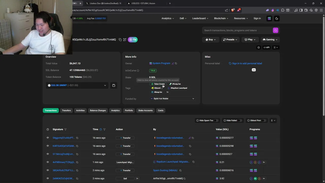The width and height of the screenshot is (325, 183).
Task: Filter the Time column
Action: click(104, 129)
